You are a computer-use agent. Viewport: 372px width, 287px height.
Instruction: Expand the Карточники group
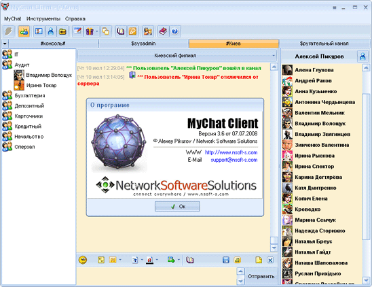pos(22,116)
